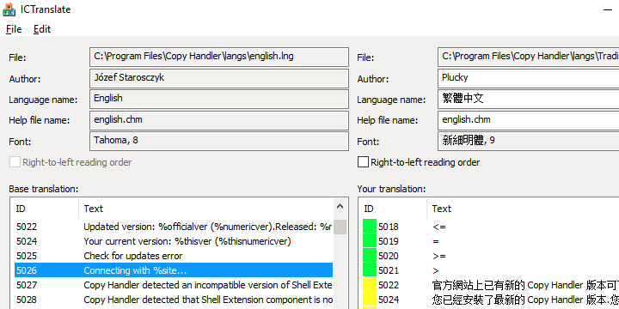Viewport: 619px width, 309px height.
Task: Click the translation Author field containing Plucky
Action: coord(528,78)
